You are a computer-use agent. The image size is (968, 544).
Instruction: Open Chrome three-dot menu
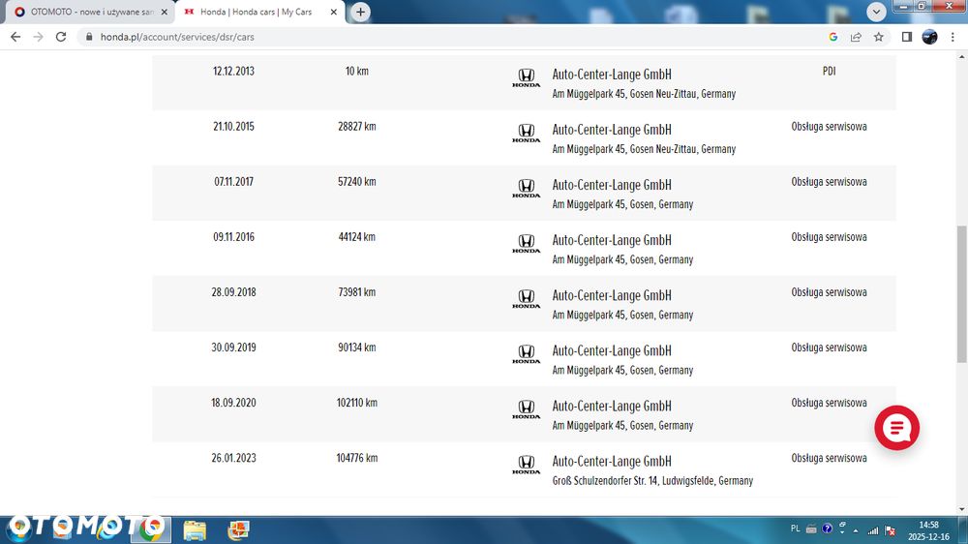[953, 37]
